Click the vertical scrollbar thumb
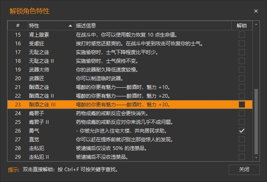267x182 pixels. pos(256,121)
